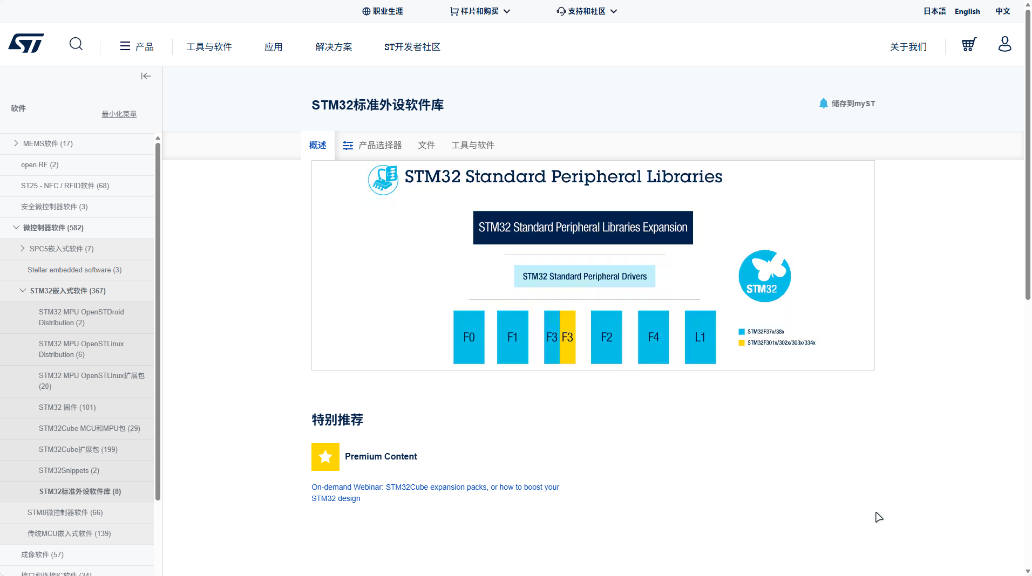Click STM32 Standard Peripheral Drivers box
The image size is (1032, 576).
[585, 276]
